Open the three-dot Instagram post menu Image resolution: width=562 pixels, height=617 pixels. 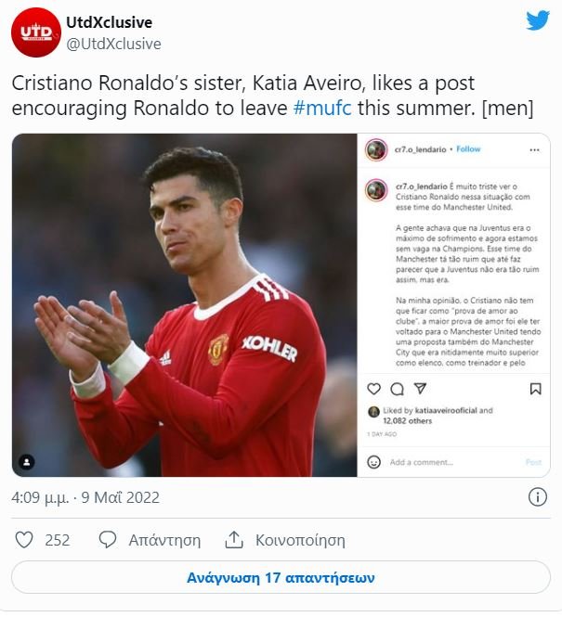tap(534, 149)
